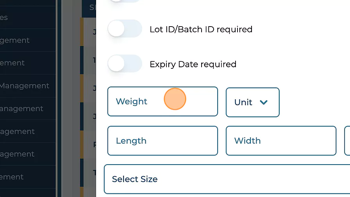The height and width of the screenshot is (197, 350).
Task: Click the "Lot ID/Batch ID required" label
Action: click(x=201, y=29)
